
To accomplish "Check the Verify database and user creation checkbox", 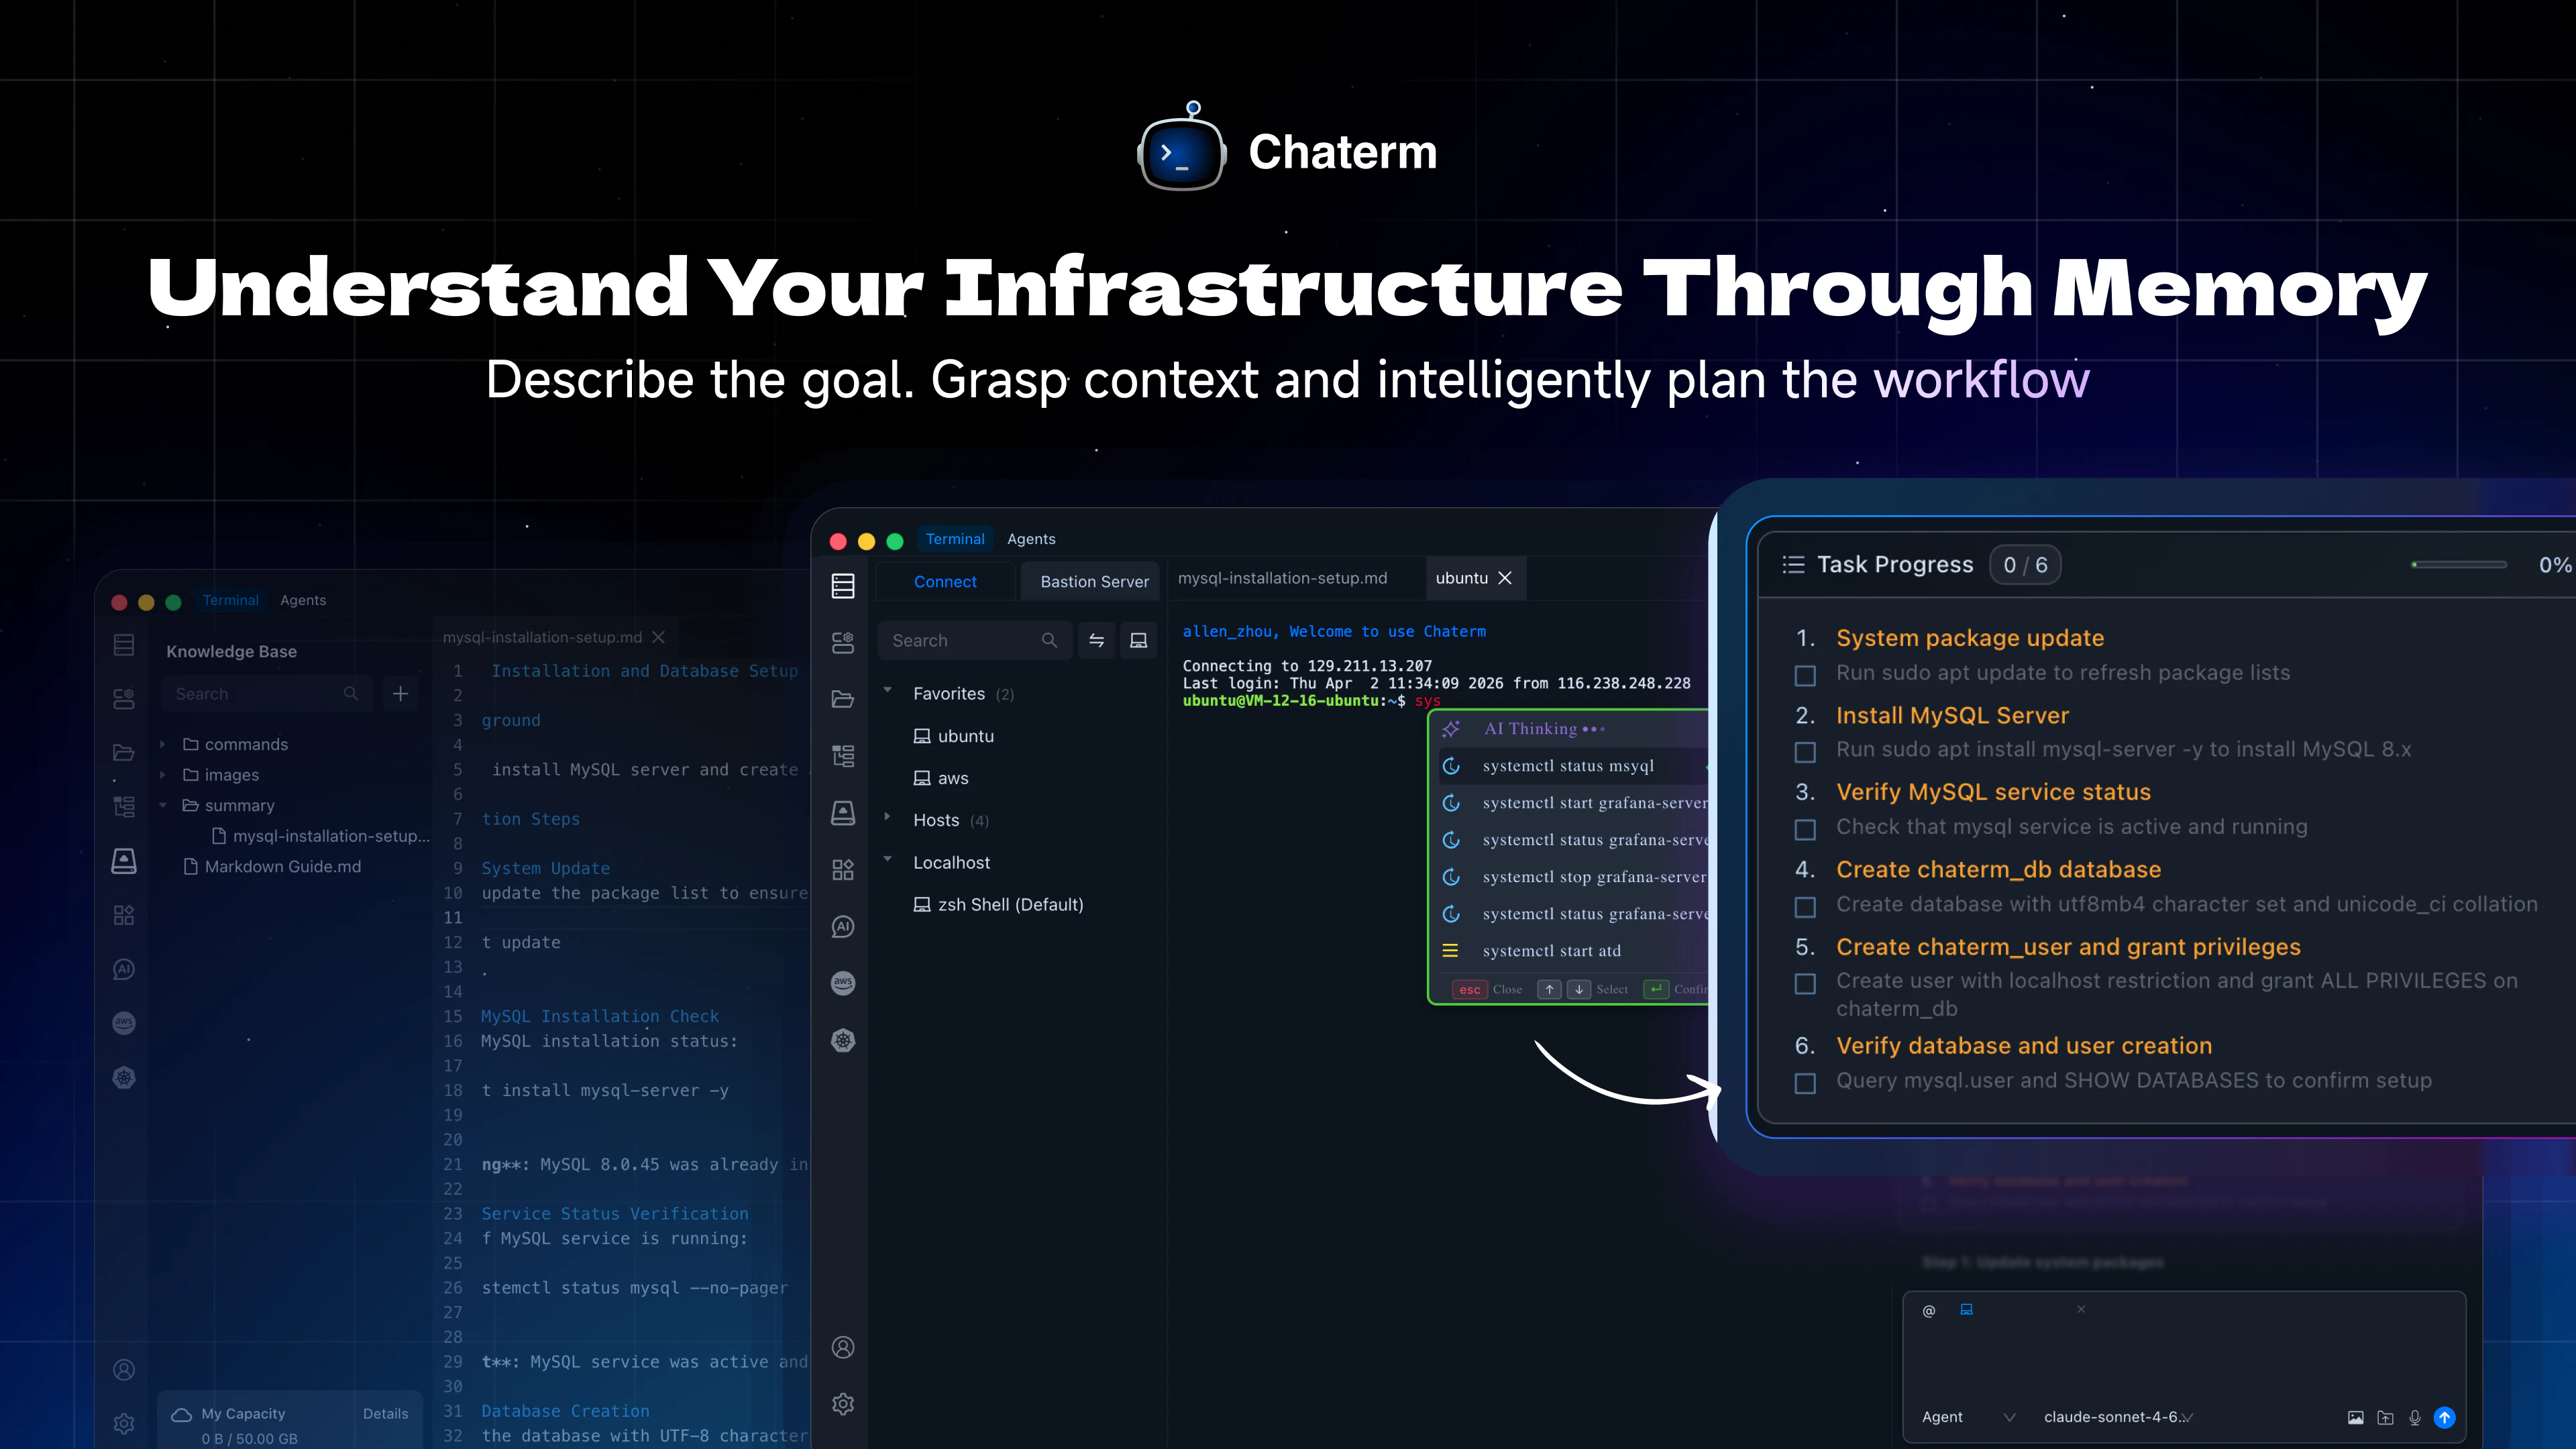I will 1804,1083.
